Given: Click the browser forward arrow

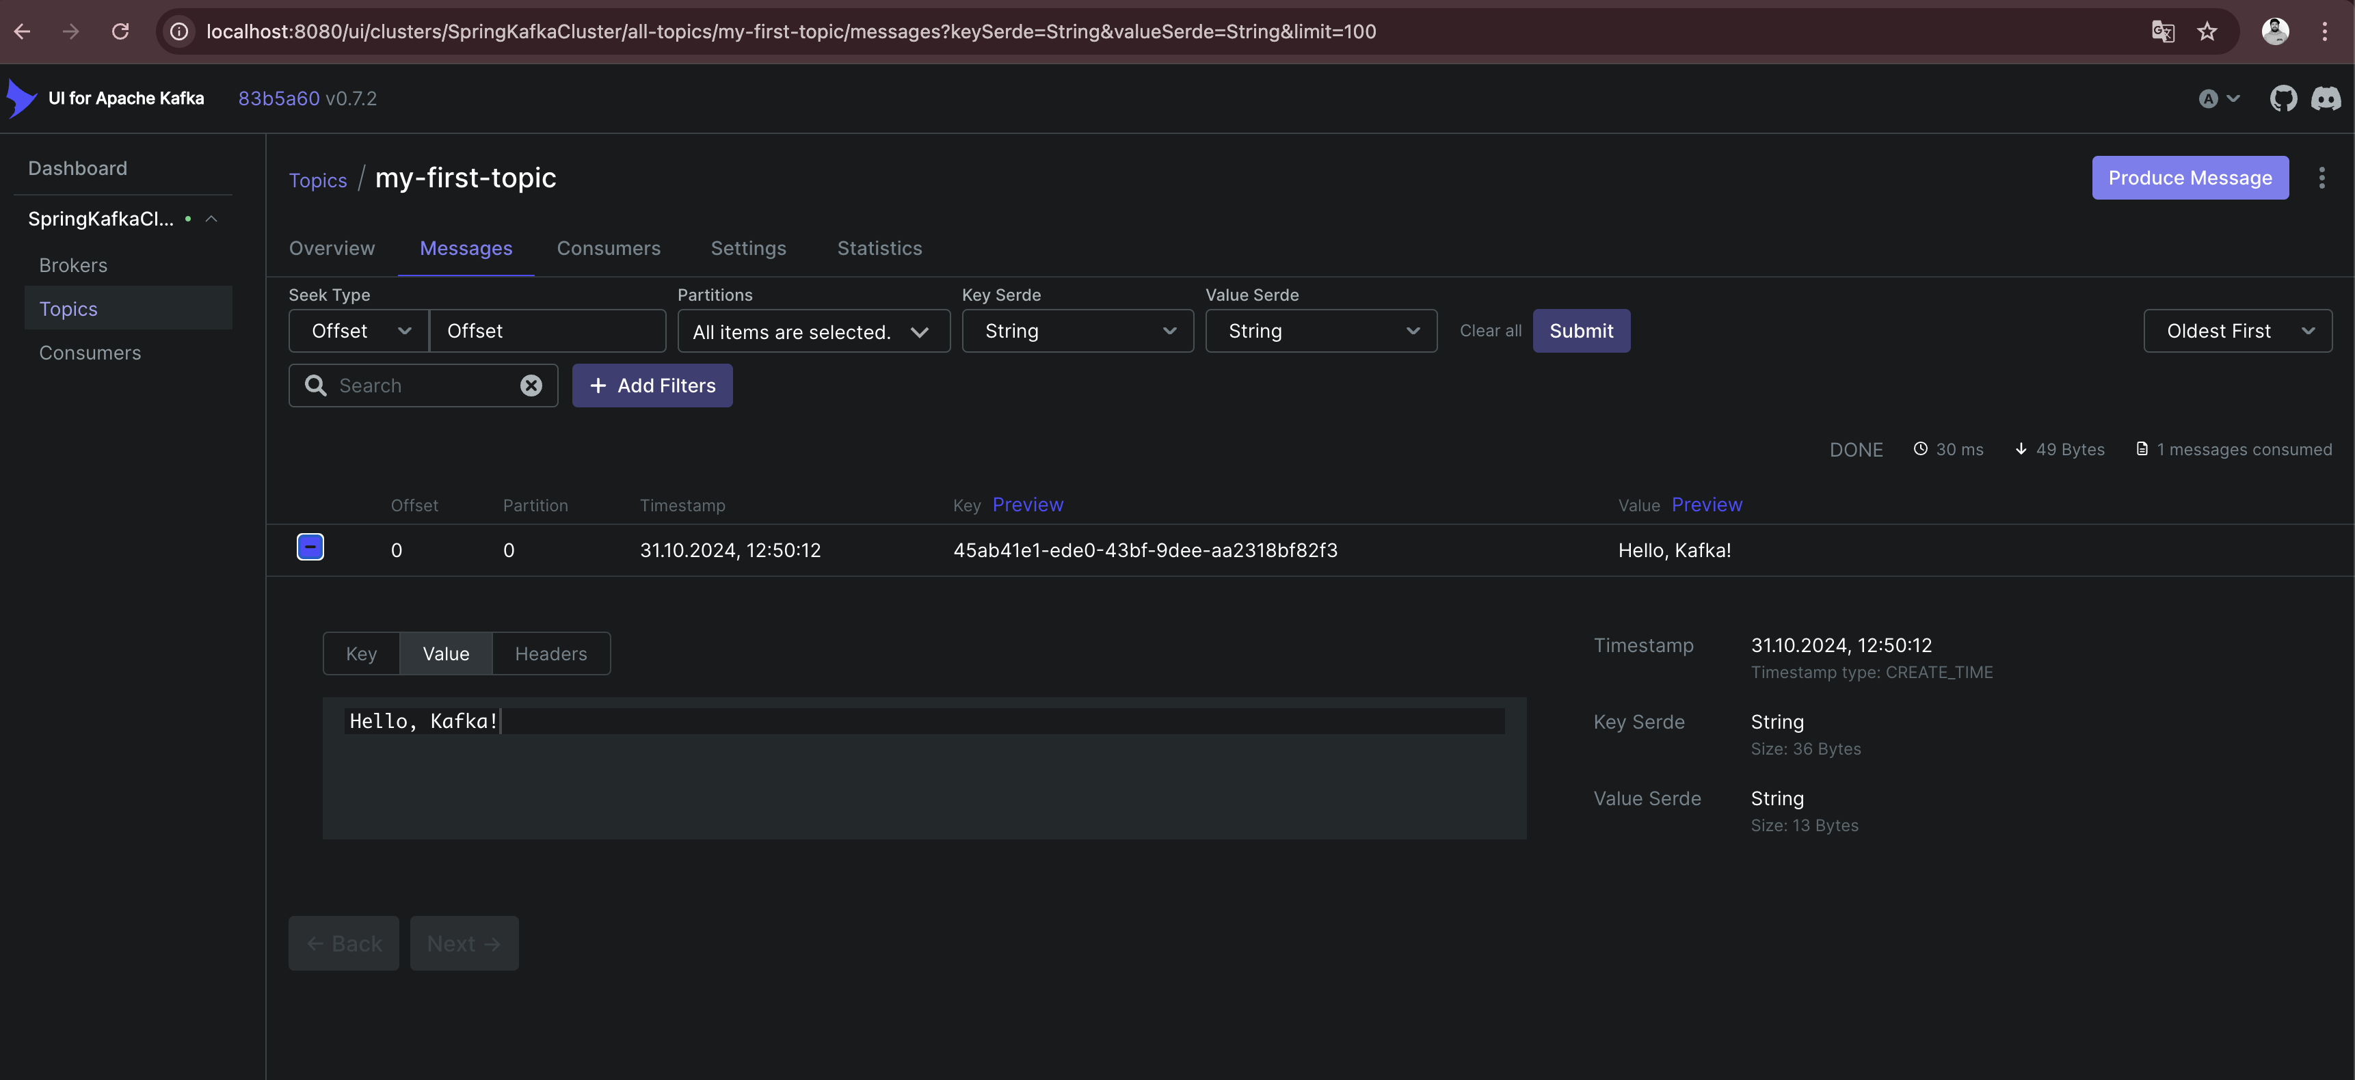Looking at the screenshot, I should tap(70, 31).
